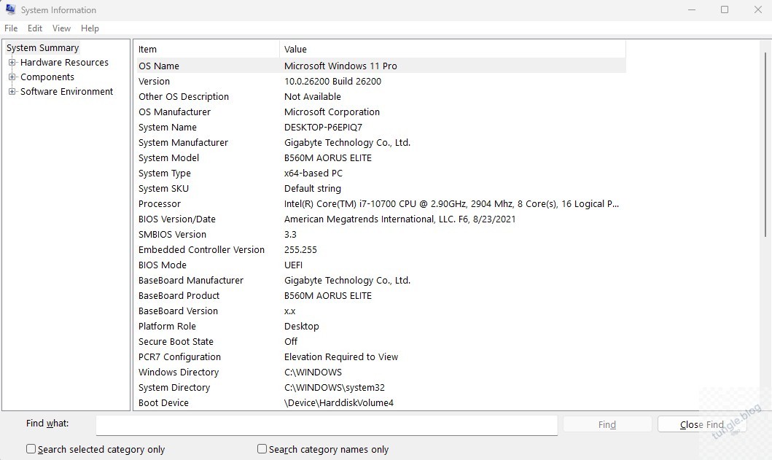Select the Windows Directory row label

click(178, 371)
